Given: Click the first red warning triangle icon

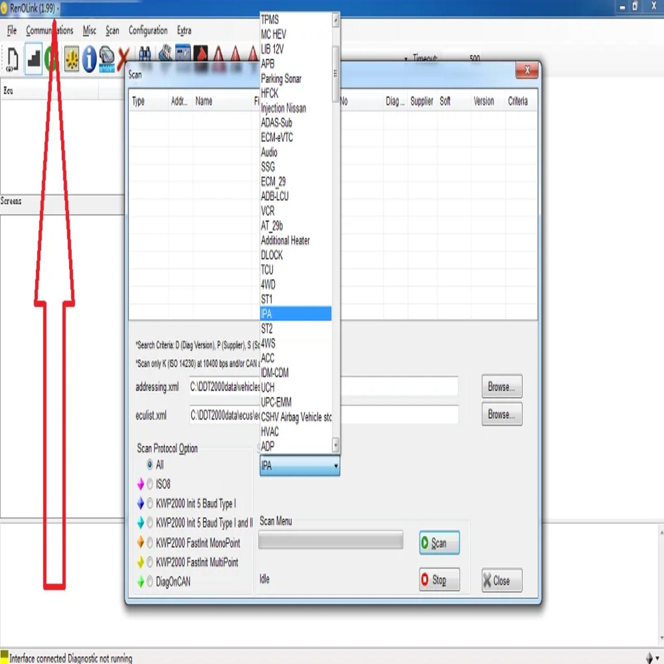Looking at the screenshot, I should [x=218, y=54].
